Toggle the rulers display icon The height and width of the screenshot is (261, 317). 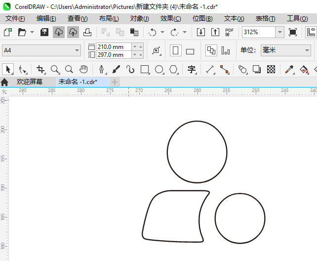tap(311, 32)
